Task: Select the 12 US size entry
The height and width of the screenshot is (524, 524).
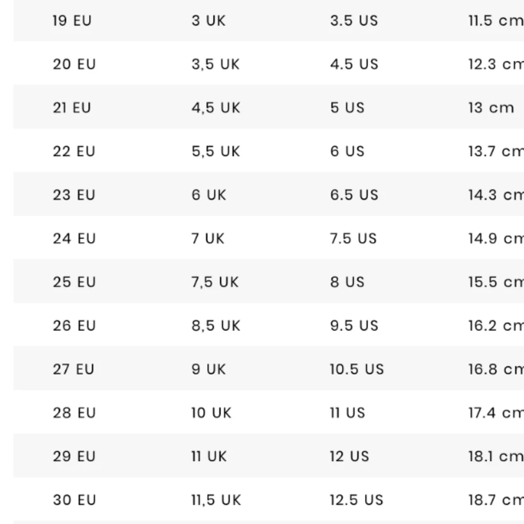Action: click(x=350, y=456)
